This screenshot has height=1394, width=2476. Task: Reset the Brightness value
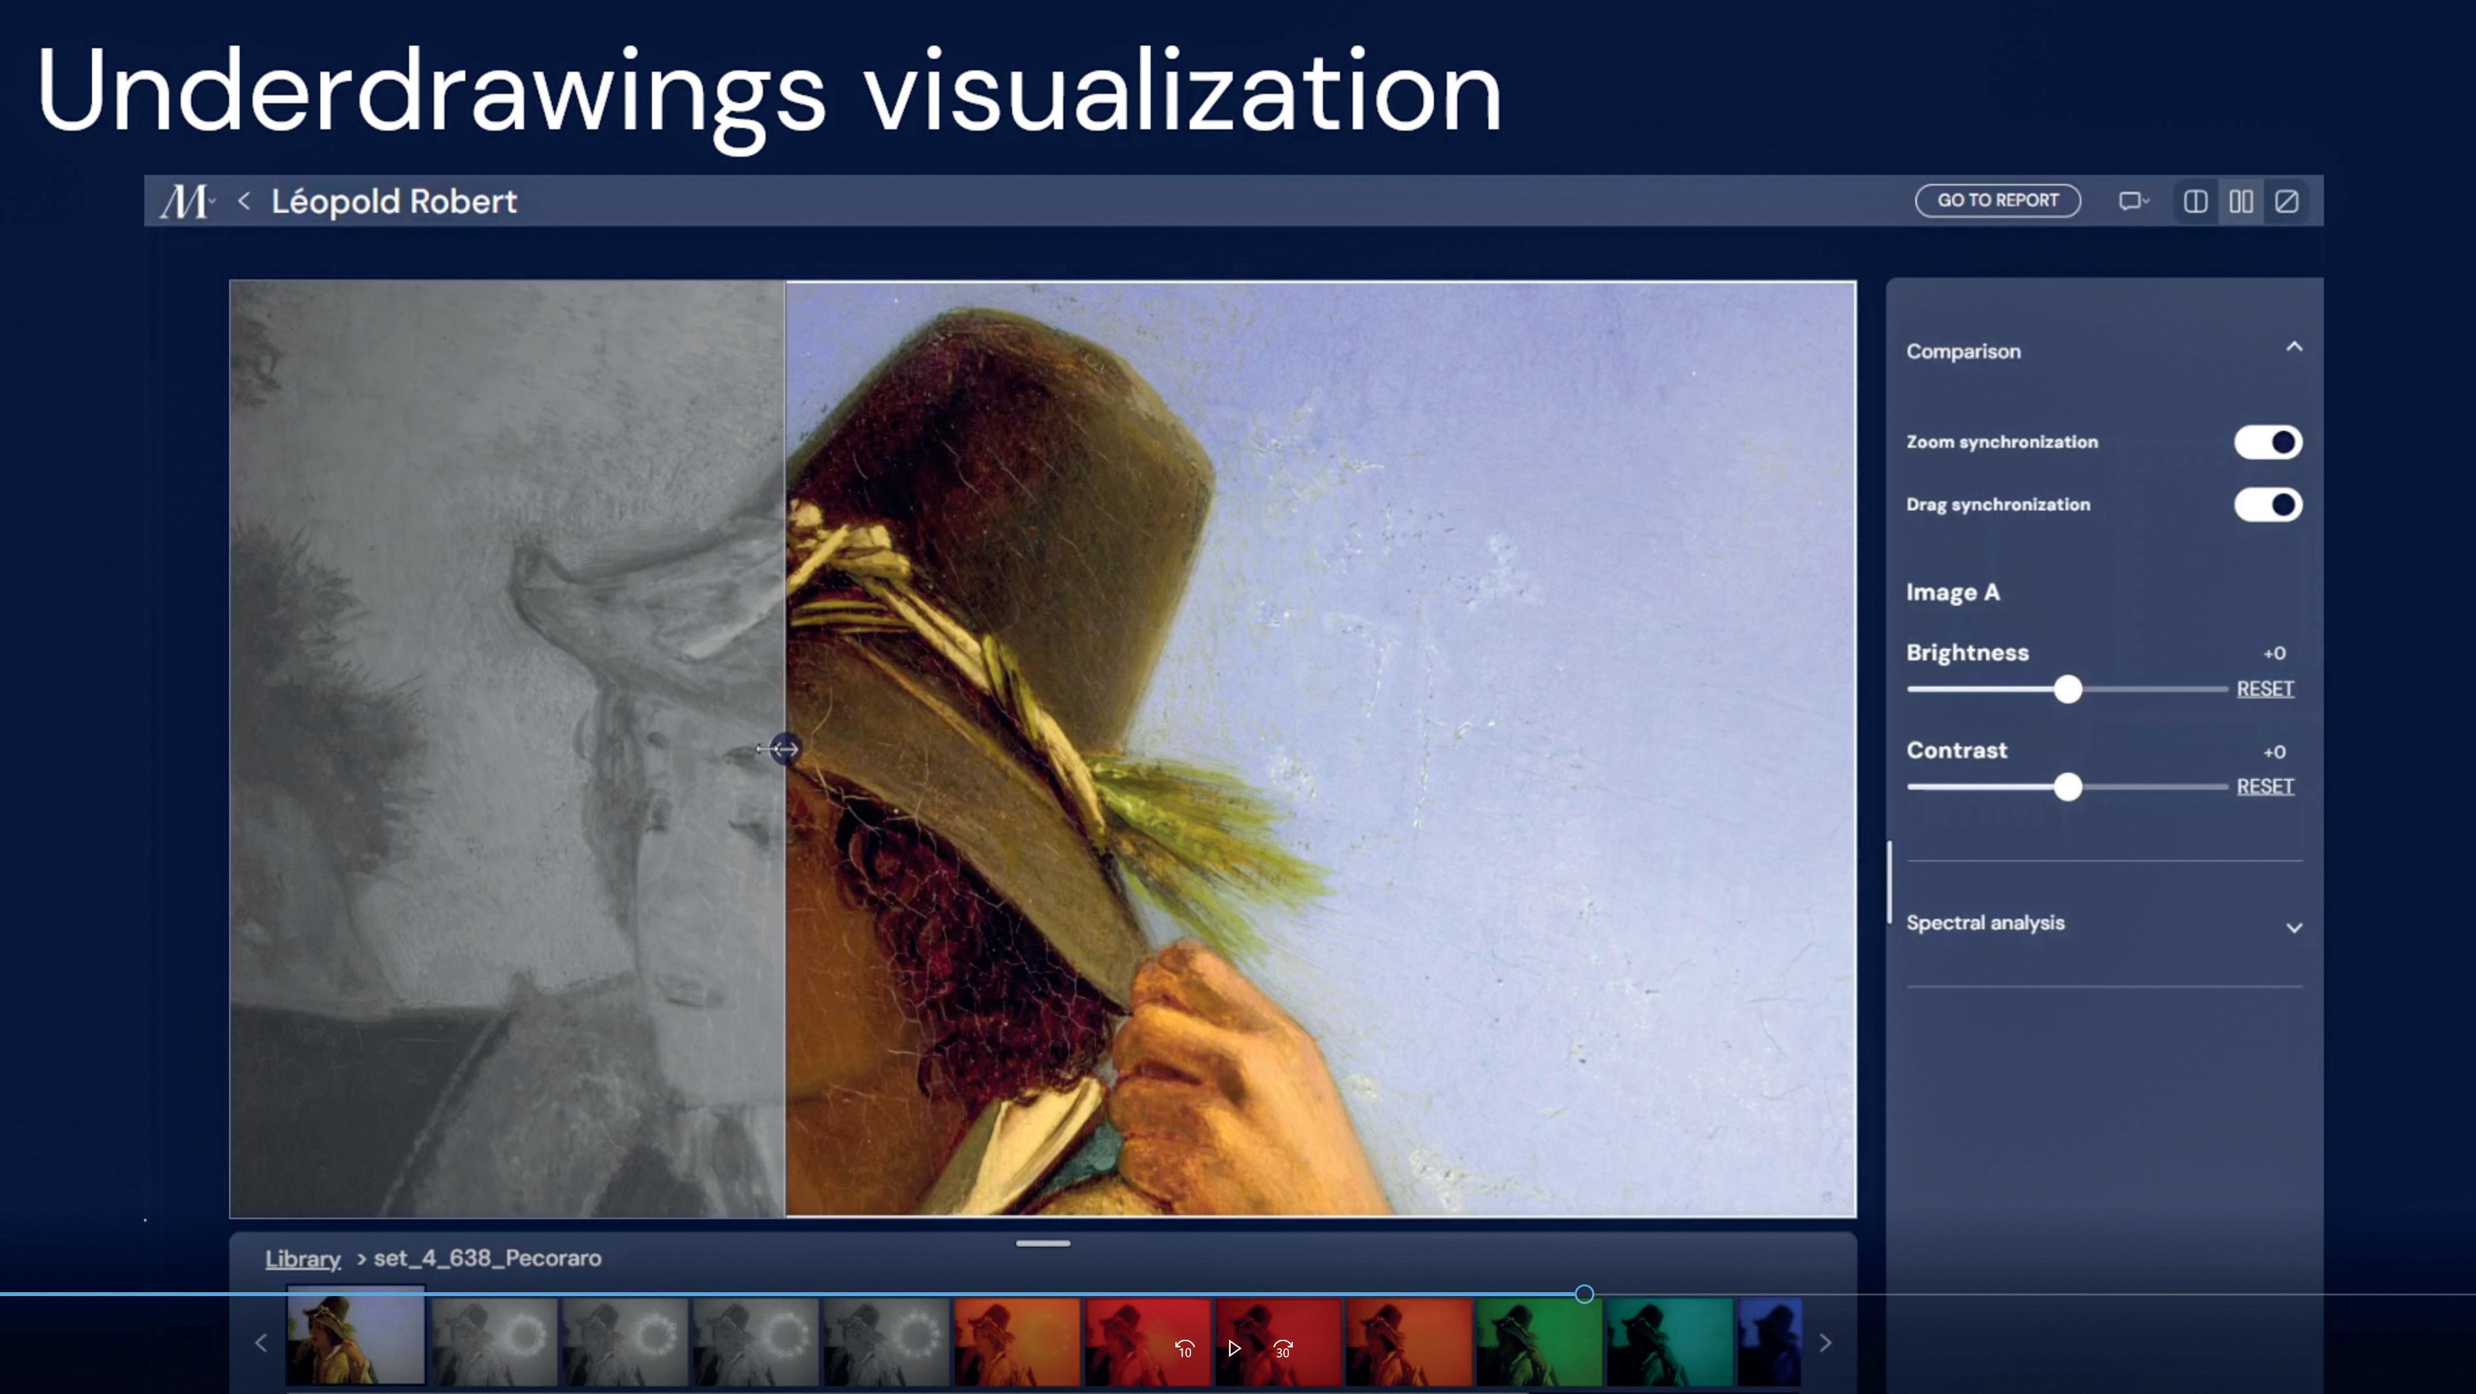[2265, 689]
